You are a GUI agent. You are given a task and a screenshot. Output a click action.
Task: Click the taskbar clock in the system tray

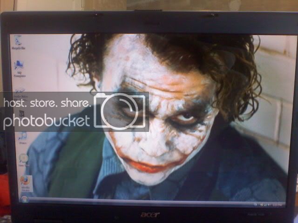[x=277, y=205]
